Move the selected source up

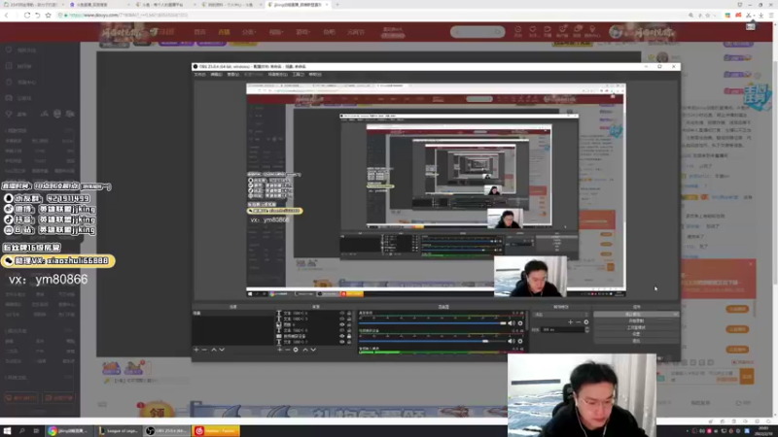point(305,350)
